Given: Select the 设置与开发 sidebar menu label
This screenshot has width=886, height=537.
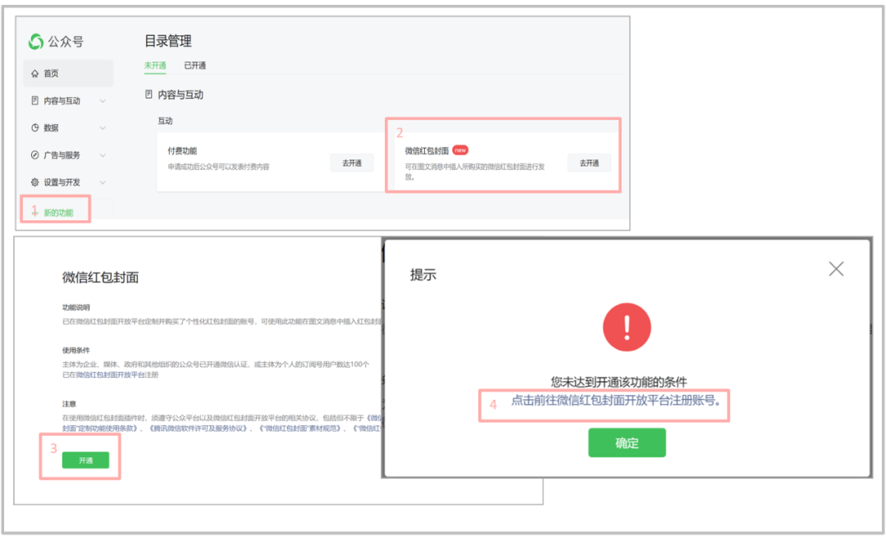Looking at the screenshot, I should [x=62, y=182].
